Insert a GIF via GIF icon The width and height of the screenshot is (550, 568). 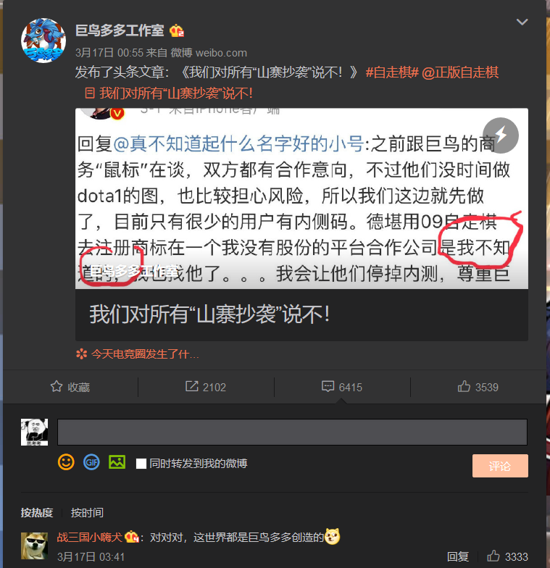coord(91,462)
